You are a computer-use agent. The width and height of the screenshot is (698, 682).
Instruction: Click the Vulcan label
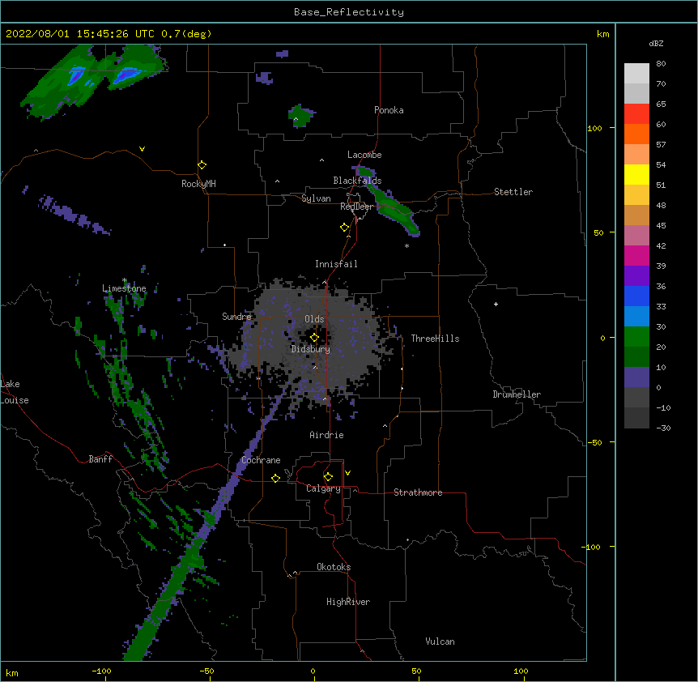coord(440,642)
